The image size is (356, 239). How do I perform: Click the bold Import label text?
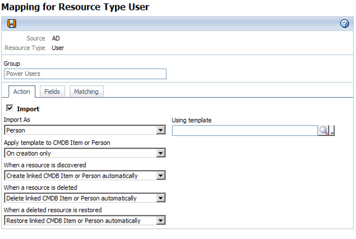[x=28, y=109]
